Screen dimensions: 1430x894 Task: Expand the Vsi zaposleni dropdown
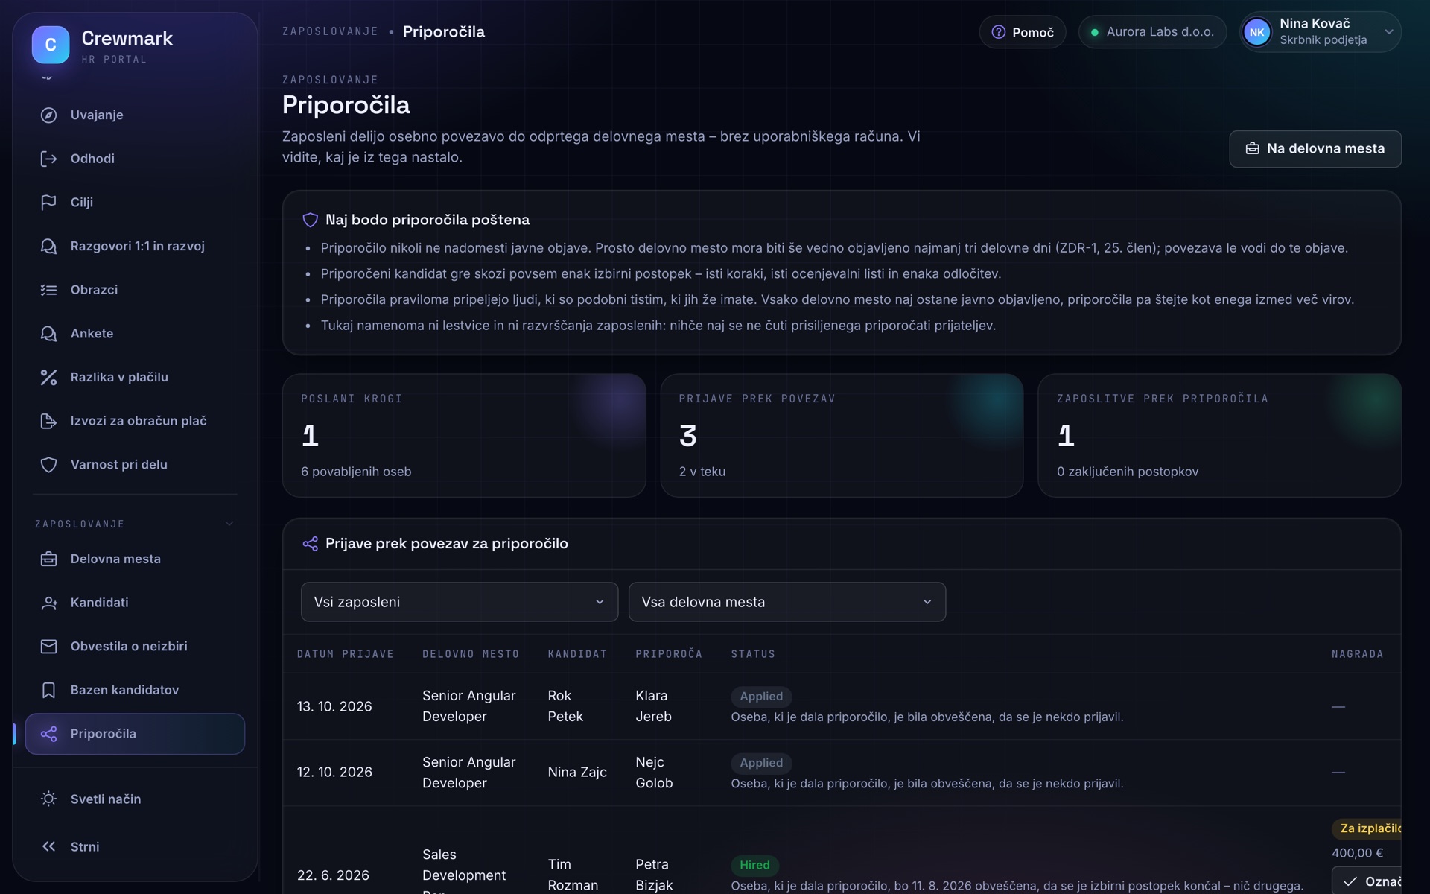pos(460,602)
